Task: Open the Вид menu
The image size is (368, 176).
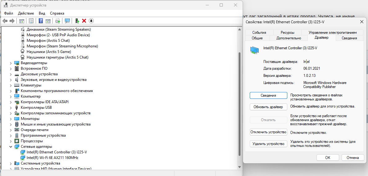Action: point(42,13)
